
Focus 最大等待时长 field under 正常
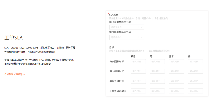point(177,71)
